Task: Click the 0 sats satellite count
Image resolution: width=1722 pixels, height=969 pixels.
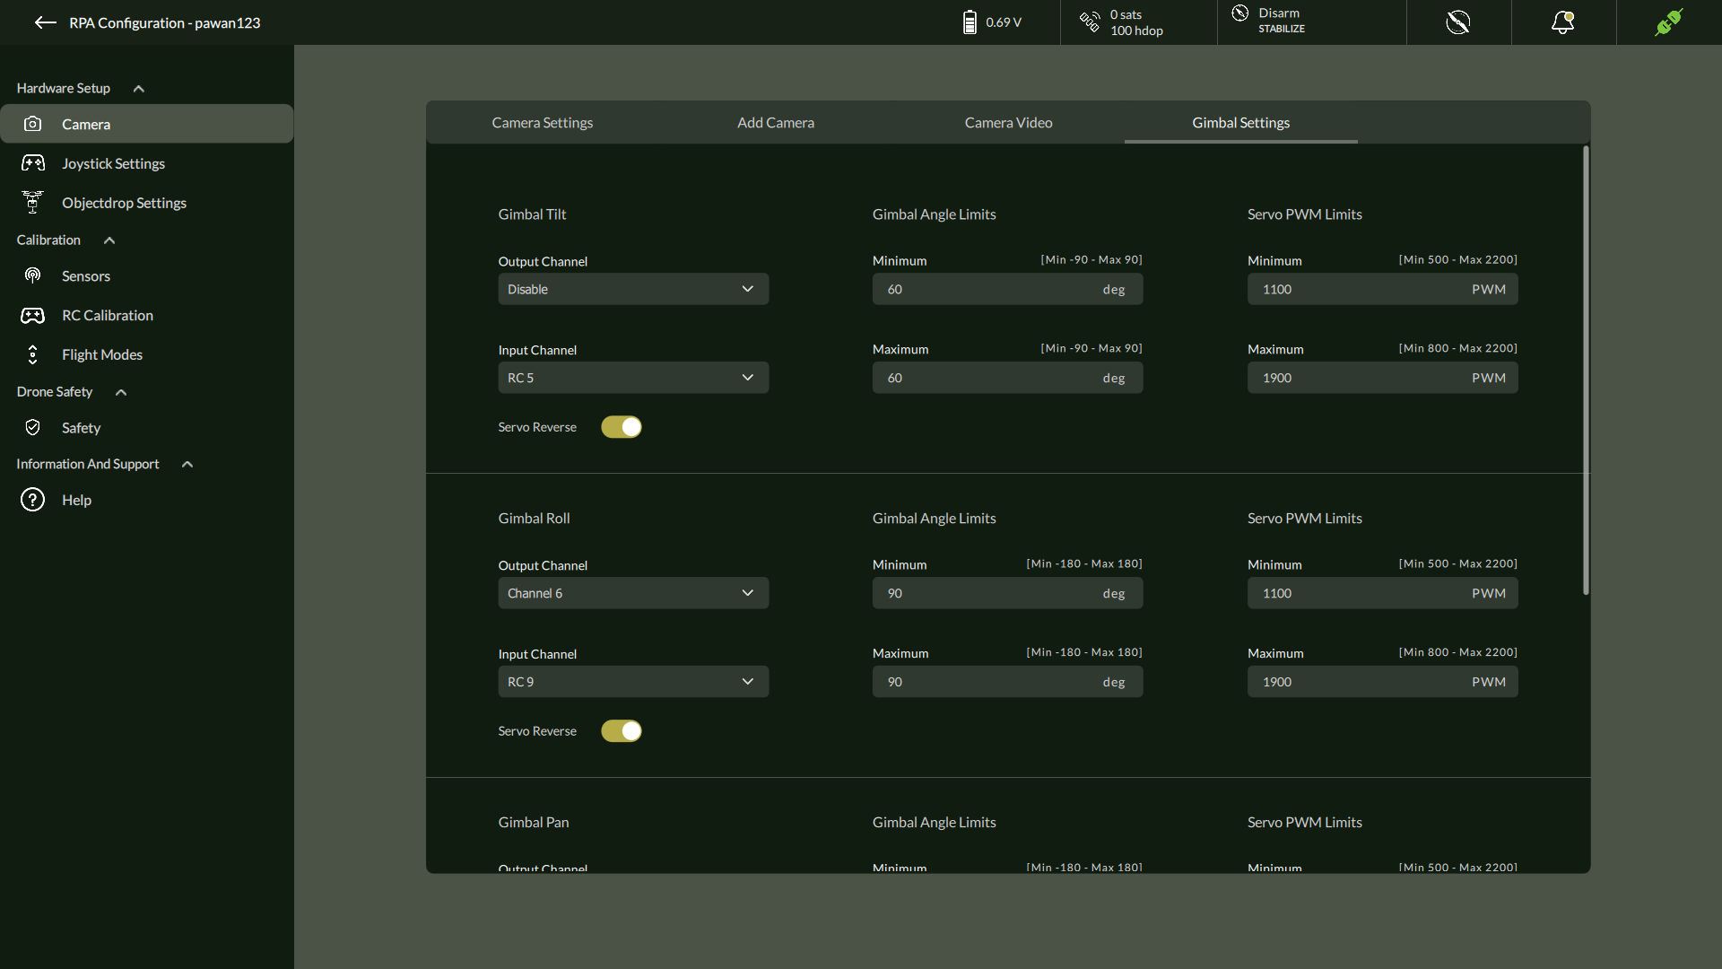Action: 1126,14
